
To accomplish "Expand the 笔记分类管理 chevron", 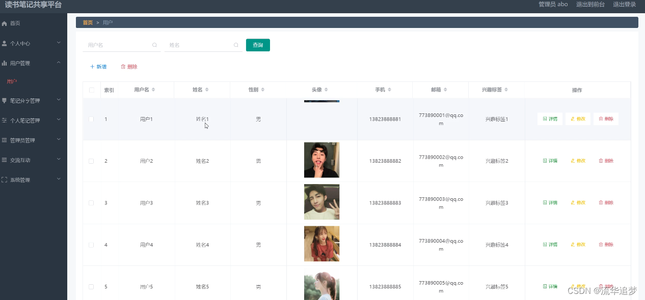I will pyautogui.click(x=59, y=100).
